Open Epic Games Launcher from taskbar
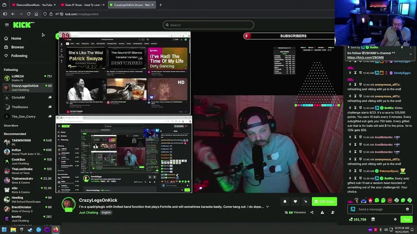 (22, 230)
